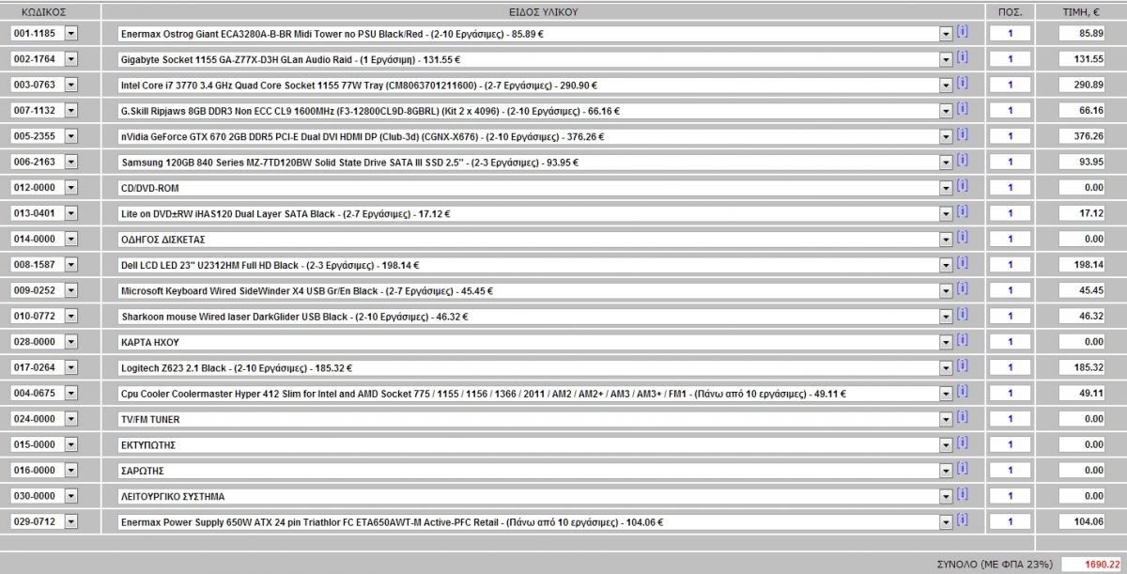Click info icon in ΚΑΡΤΑ ΗΧΟΥ row
The height and width of the screenshot is (574, 1127).
point(963,340)
